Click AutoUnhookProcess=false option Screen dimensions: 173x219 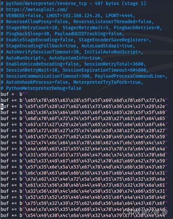point(37,82)
